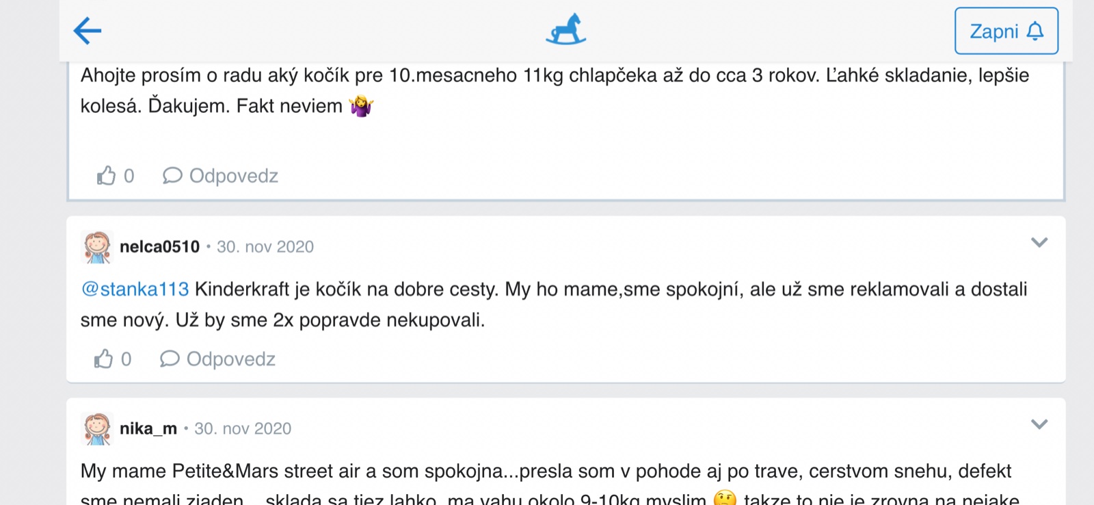This screenshot has width=1094, height=505.
Task: Reply to nelca0510's comment via Odpovedz
Action: (230, 359)
